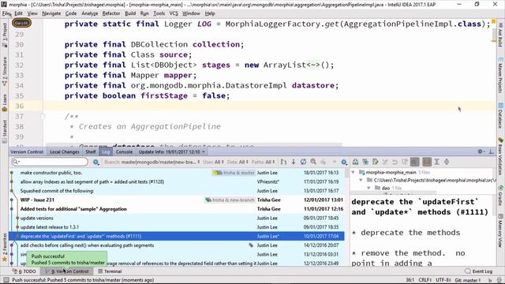Open the File menu
The height and width of the screenshot is (284, 505).
coord(6,13)
